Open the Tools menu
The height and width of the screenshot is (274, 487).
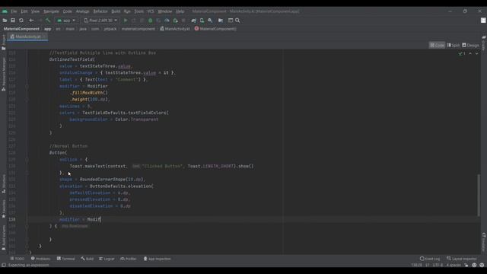point(138,11)
